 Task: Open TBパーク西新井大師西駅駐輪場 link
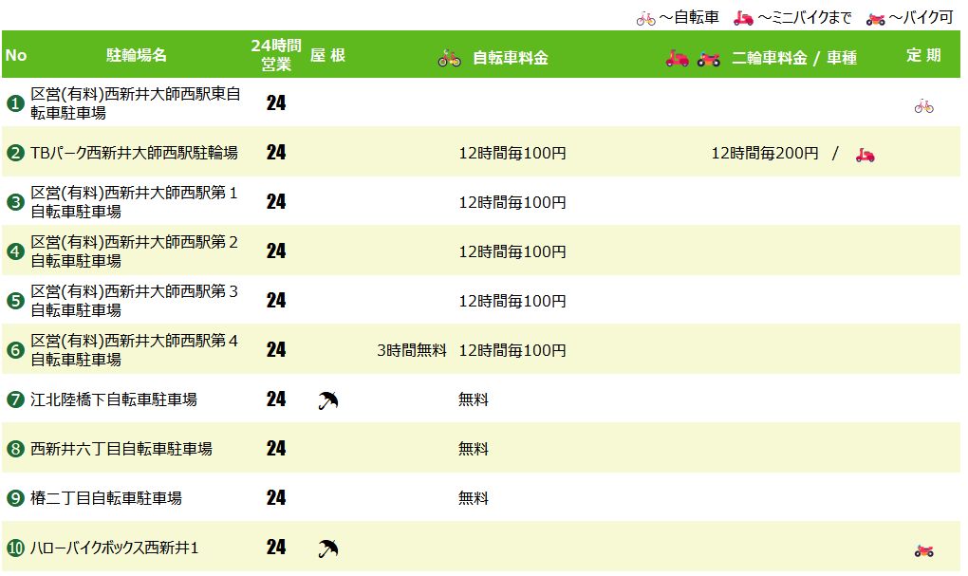coord(134,153)
